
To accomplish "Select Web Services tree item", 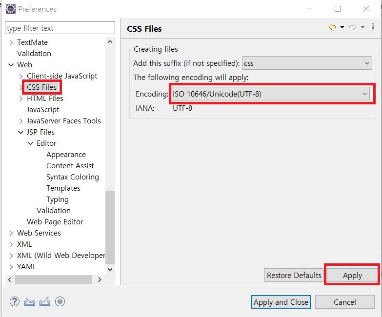I will (39, 233).
